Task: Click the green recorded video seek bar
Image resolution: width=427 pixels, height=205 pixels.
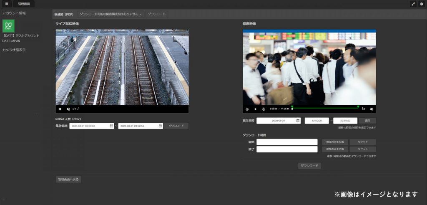Action: coord(325,107)
